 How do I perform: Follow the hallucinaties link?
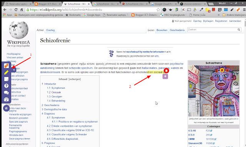point(150,68)
